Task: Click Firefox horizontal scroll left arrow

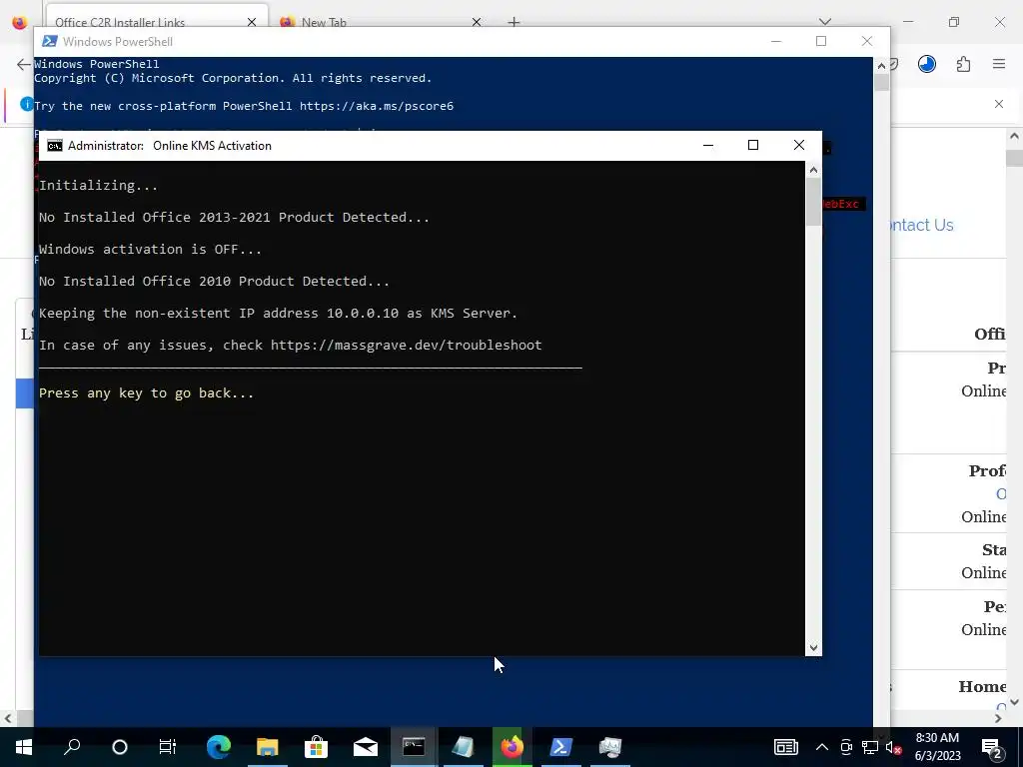Action: coord(8,718)
